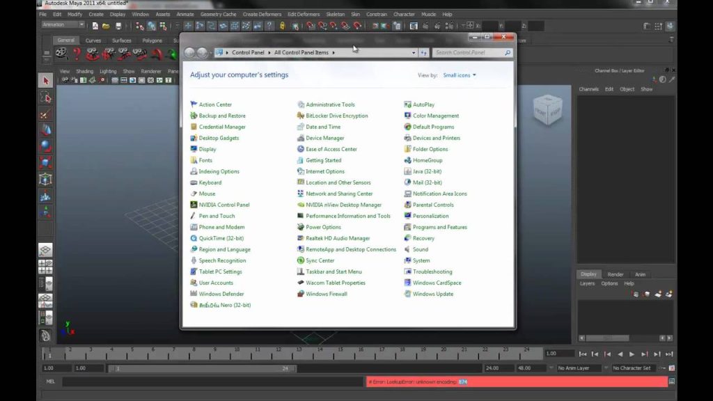The height and width of the screenshot is (401, 713).
Task: Open Maya Create Deformers menu
Action: (x=262, y=15)
